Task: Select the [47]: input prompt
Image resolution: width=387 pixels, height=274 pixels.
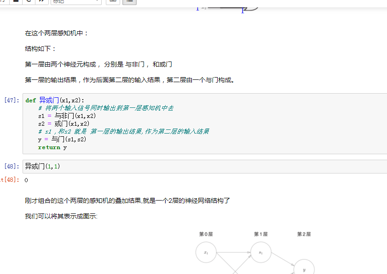Action: (12, 100)
